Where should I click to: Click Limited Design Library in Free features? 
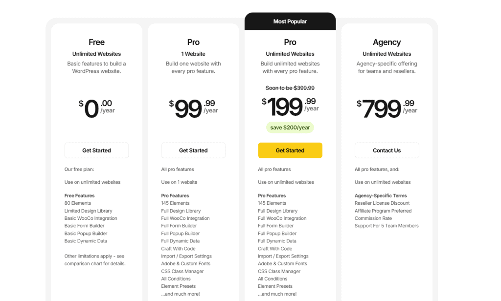point(88,211)
